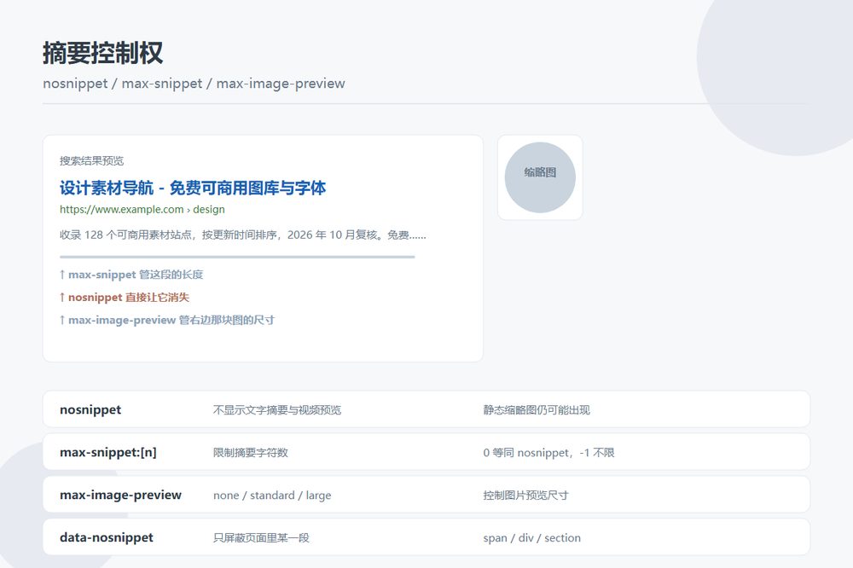Click the 搜索结果预览 label
853x568 pixels.
[91, 160]
